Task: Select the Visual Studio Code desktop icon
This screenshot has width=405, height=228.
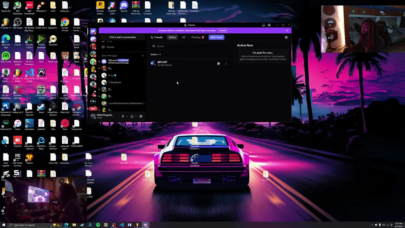Action: point(29,76)
